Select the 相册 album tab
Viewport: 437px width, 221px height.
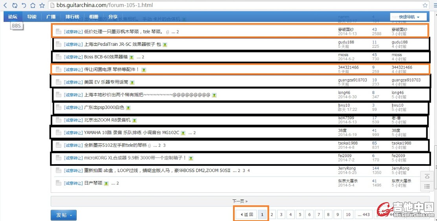(x=94, y=17)
